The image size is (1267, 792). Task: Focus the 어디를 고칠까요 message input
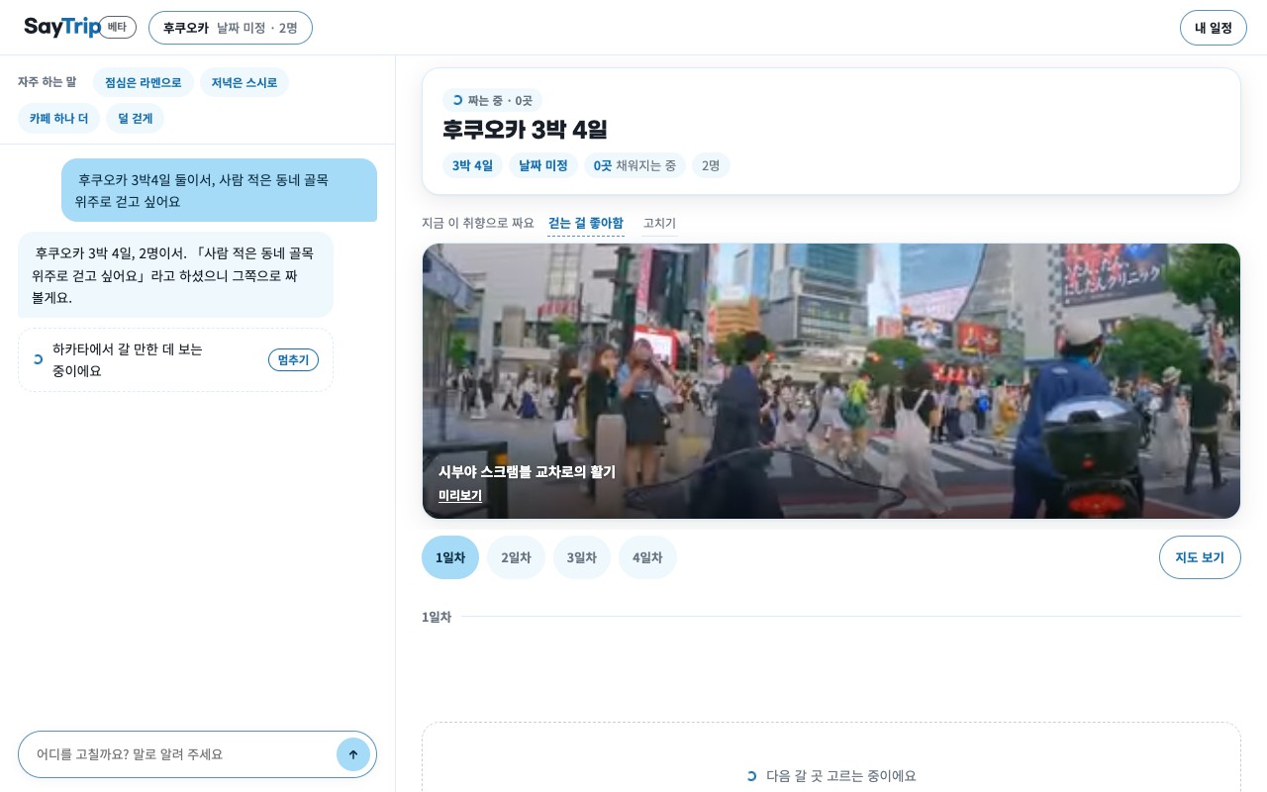point(184,754)
